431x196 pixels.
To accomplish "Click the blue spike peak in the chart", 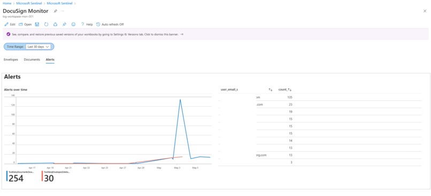I will point(180,100).
